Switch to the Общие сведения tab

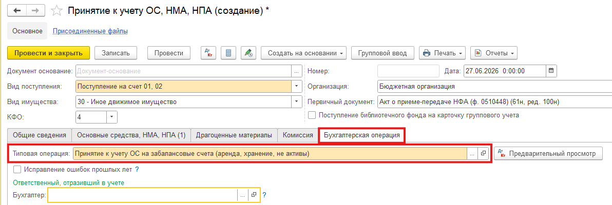40,135
